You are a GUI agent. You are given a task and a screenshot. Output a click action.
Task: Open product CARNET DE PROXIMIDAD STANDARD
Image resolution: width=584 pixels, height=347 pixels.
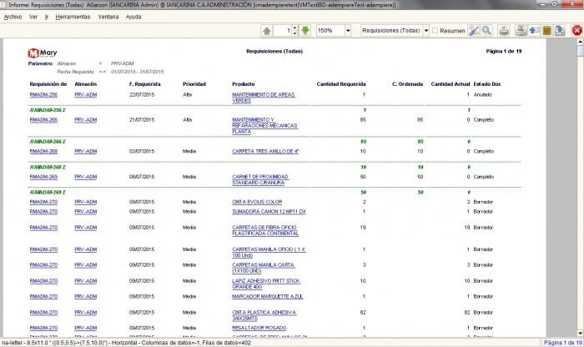260,180
